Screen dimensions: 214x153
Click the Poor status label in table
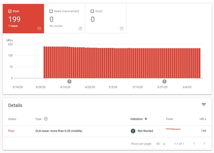click(11, 131)
